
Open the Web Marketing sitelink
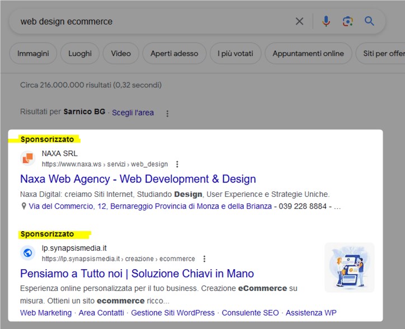coord(46,313)
